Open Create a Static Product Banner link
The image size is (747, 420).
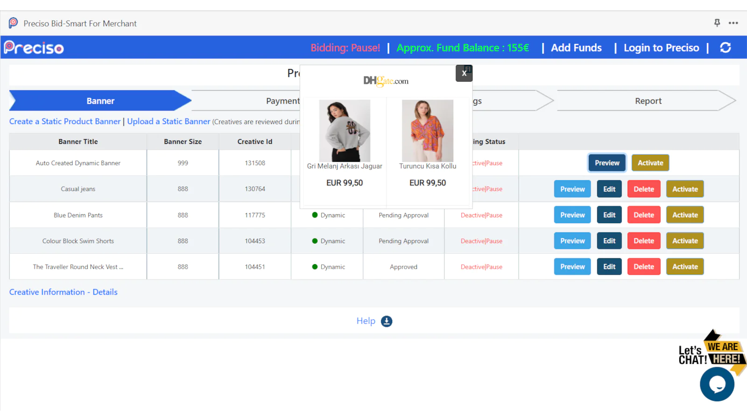click(65, 121)
